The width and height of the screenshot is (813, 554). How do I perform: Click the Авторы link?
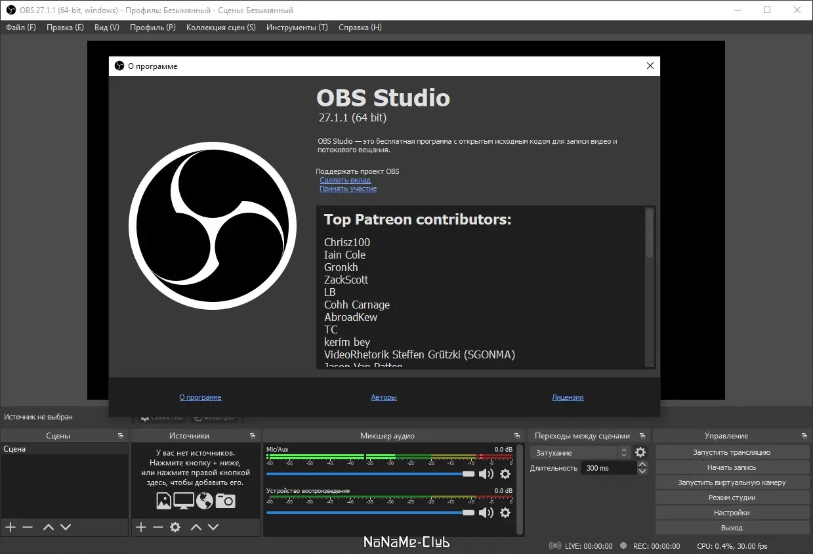(x=384, y=397)
